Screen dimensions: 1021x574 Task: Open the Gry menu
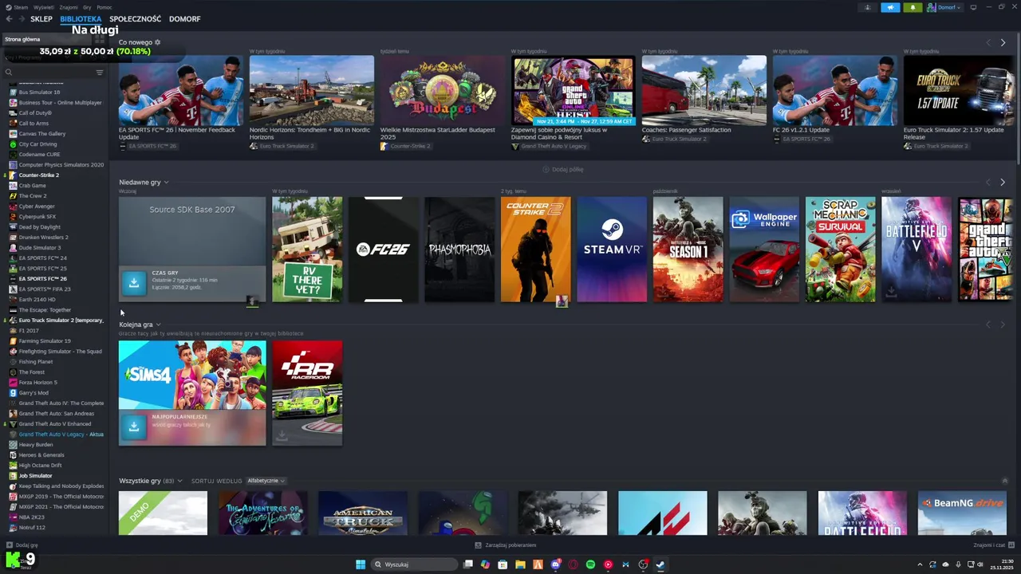tap(87, 7)
